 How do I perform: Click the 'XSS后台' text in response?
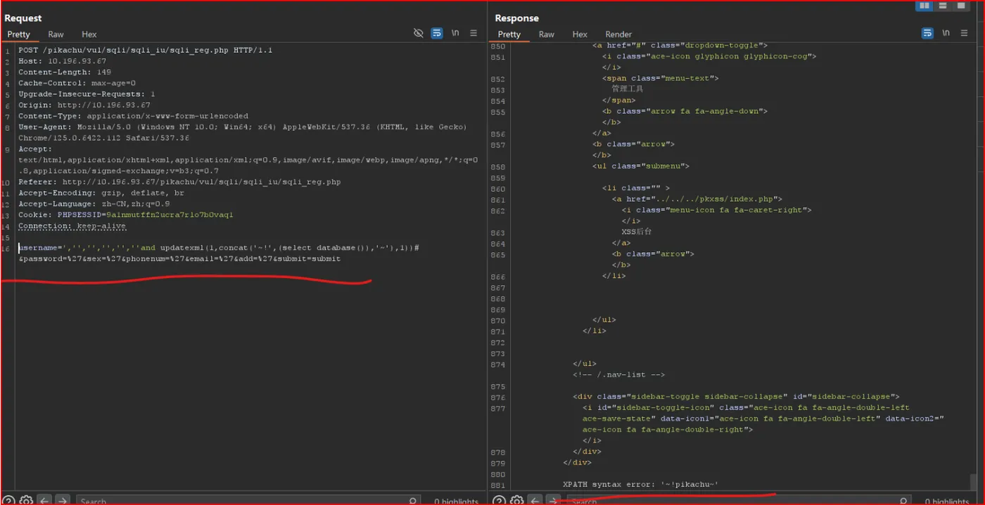click(x=636, y=232)
